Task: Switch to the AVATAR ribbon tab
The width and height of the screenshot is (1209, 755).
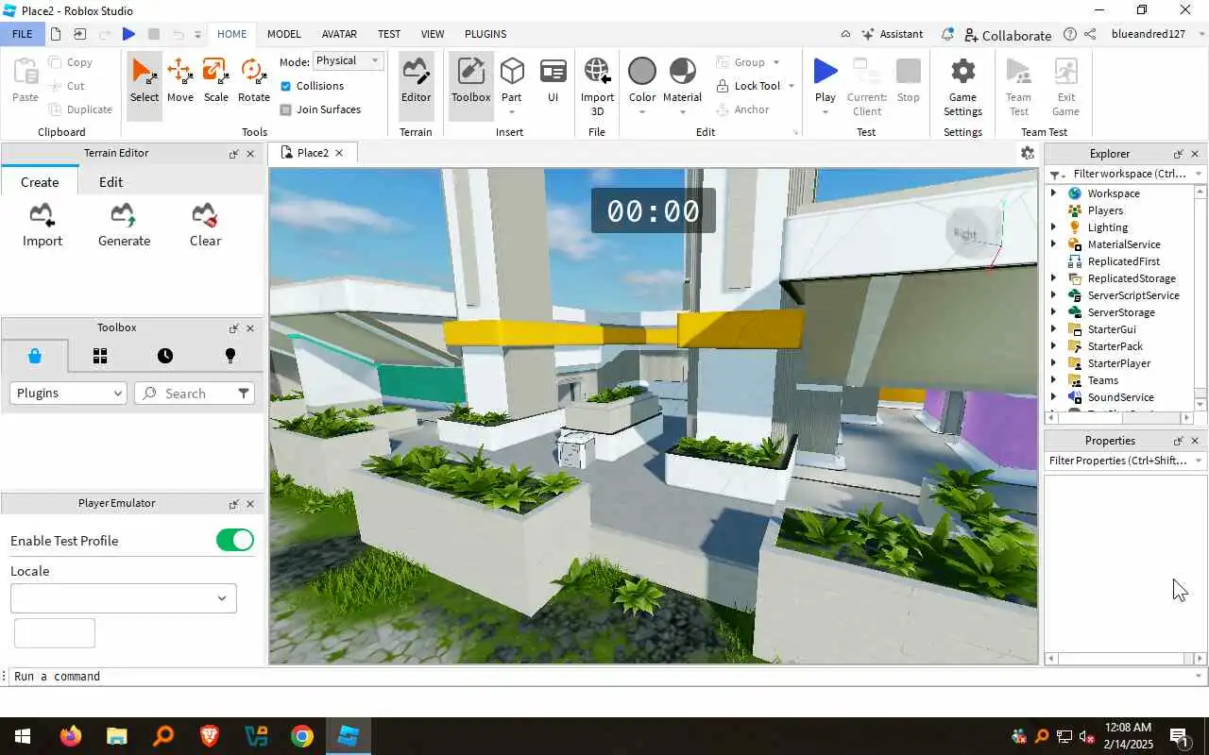Action: 339,34
